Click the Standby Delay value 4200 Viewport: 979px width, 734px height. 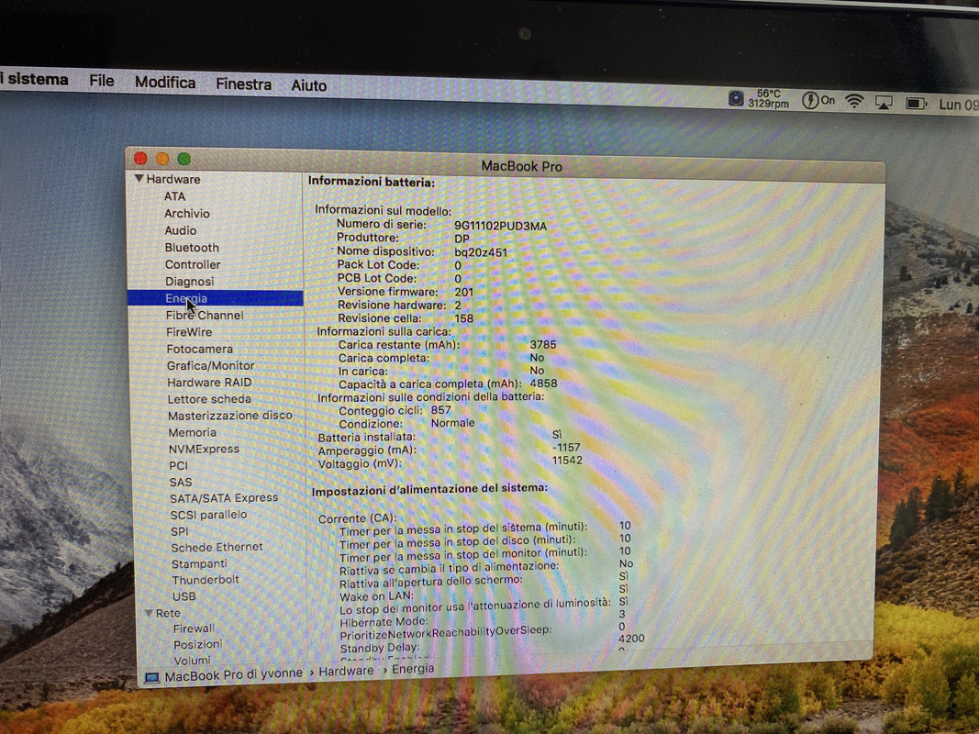pyautogui.click(x=631, y=639)
